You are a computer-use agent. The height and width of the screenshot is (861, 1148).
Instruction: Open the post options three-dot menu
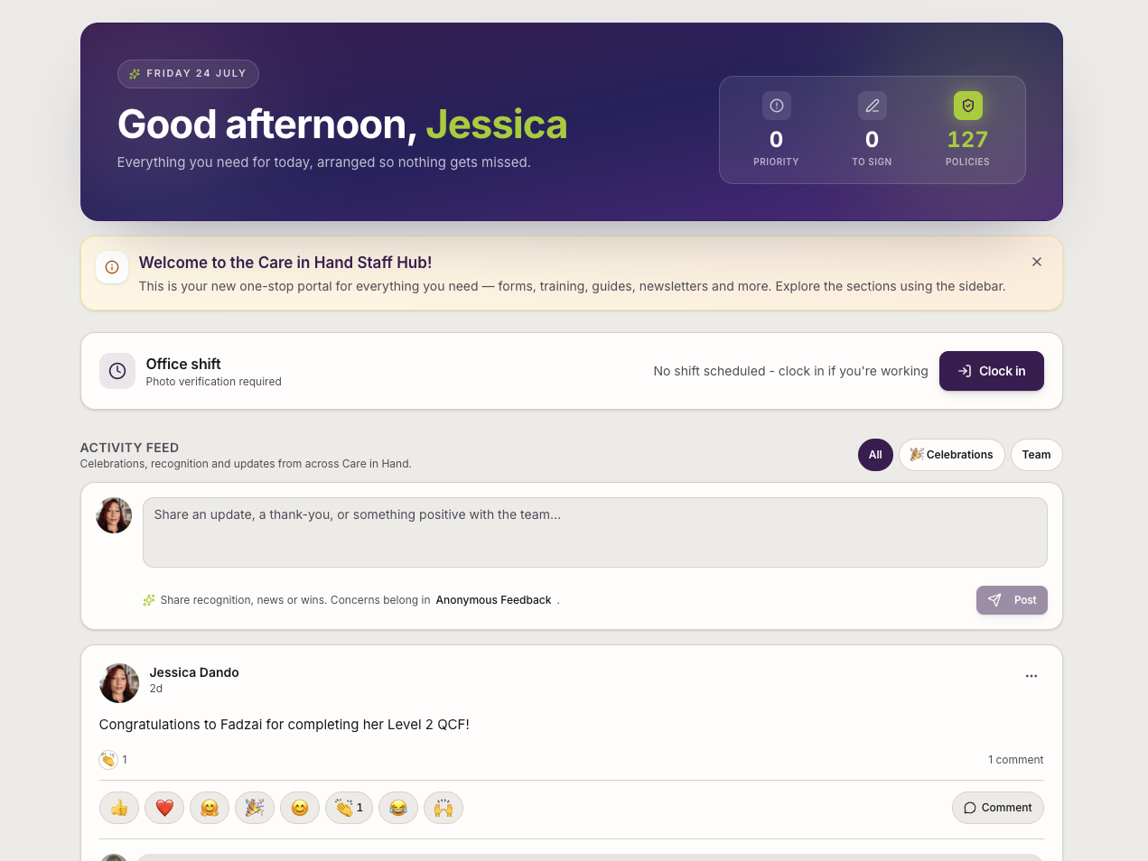(x=1031, y=676)
